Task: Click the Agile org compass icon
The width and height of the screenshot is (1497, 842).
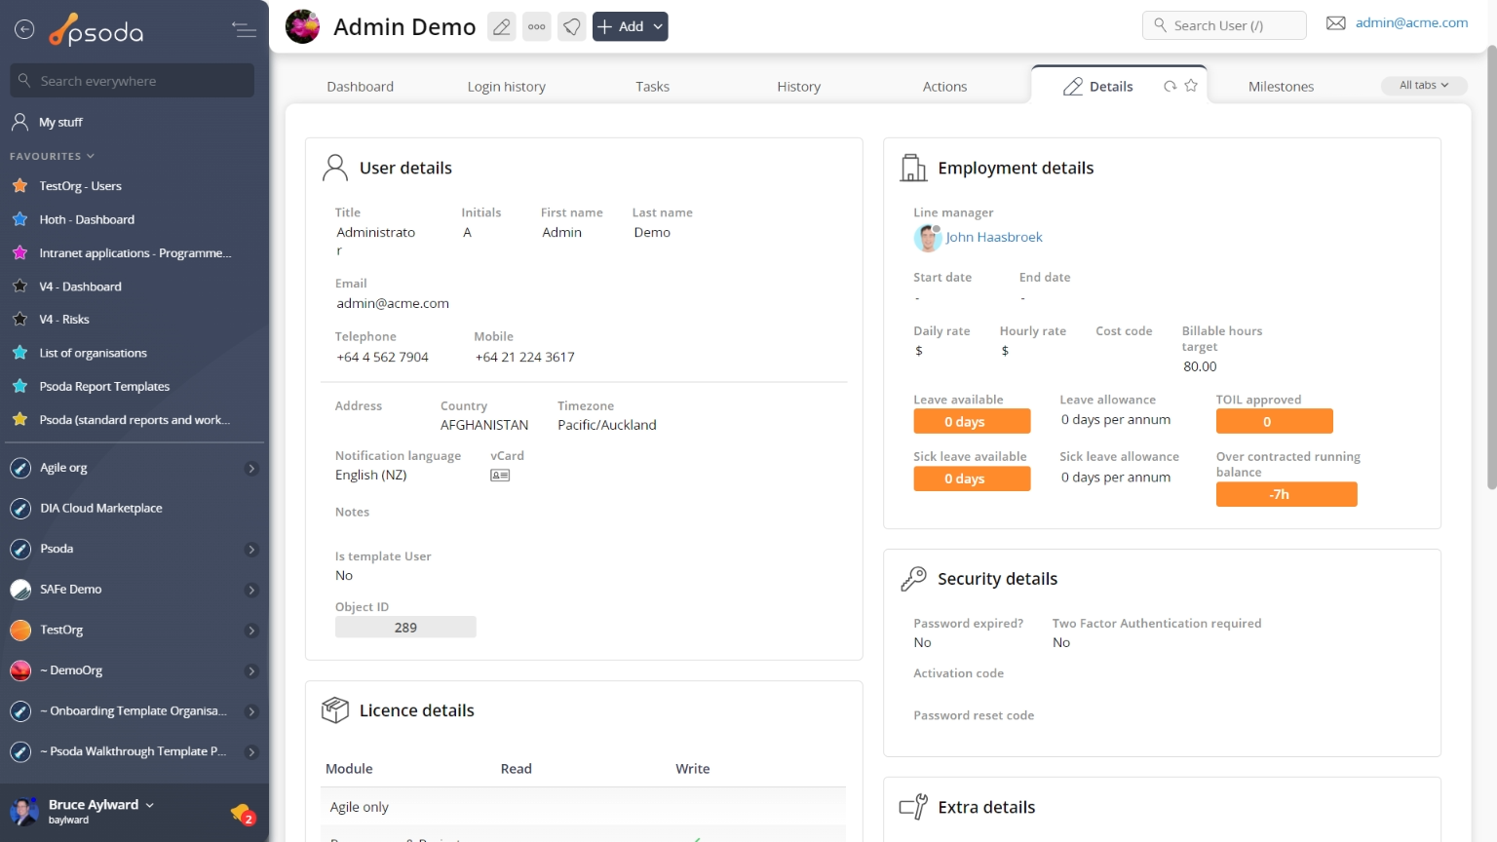Action: (20, 469)
